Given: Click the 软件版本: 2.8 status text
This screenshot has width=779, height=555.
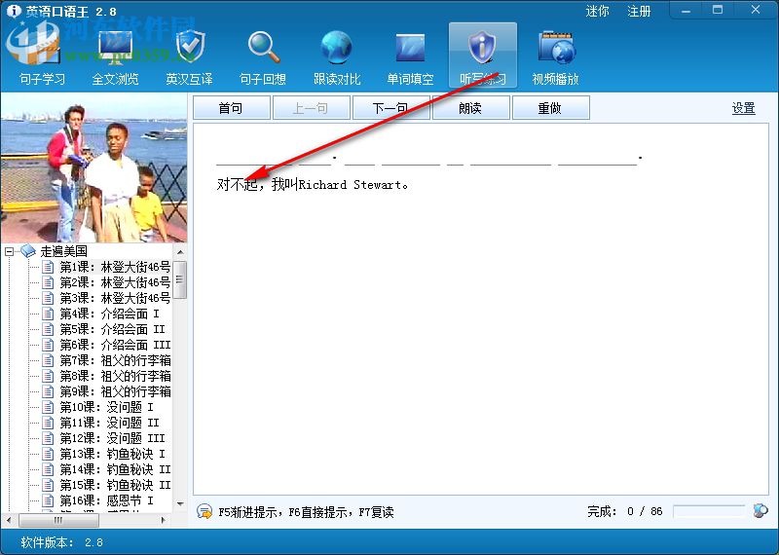Looking at the screenshot, I should [61, 542].
